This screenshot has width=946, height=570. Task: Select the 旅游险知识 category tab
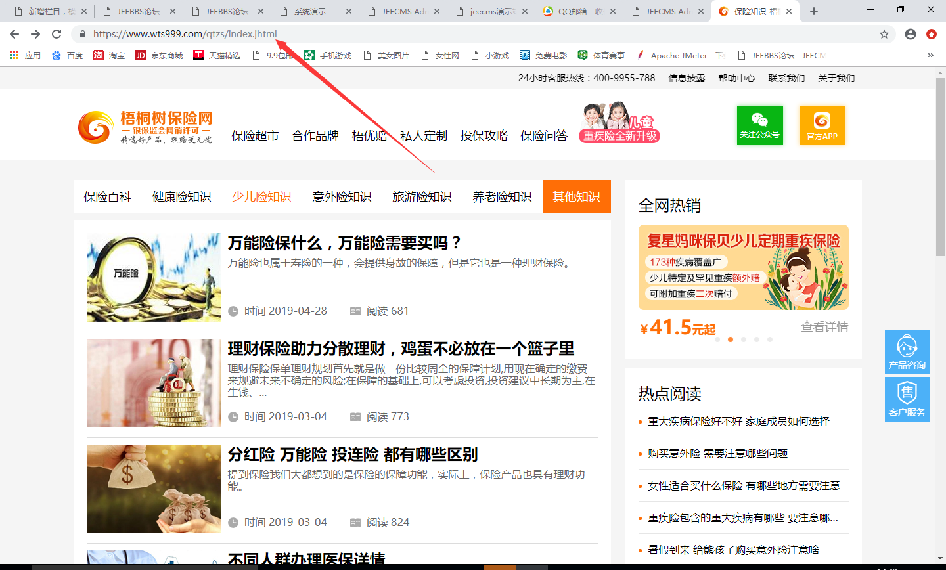422,197
